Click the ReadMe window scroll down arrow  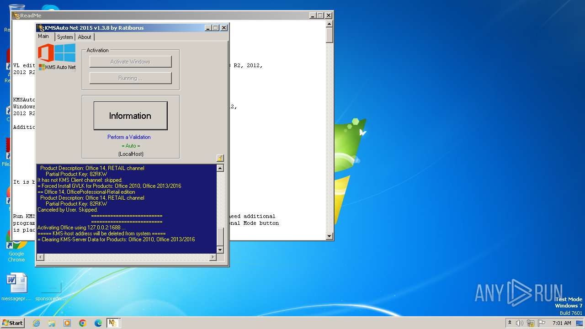(329, 236)
